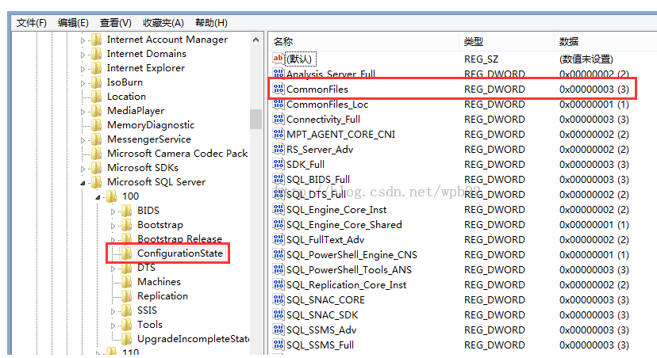Expand the Internet Domains key
The width and height of the screenshot is (657, 358).
pos(83,55)
